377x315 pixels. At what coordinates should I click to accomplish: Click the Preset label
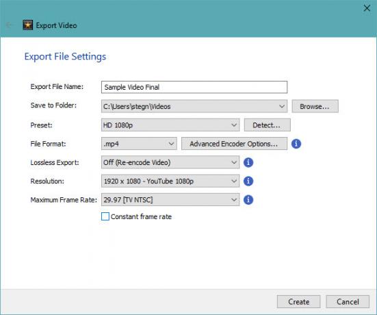pyautogui.click(x=41, y=125)
